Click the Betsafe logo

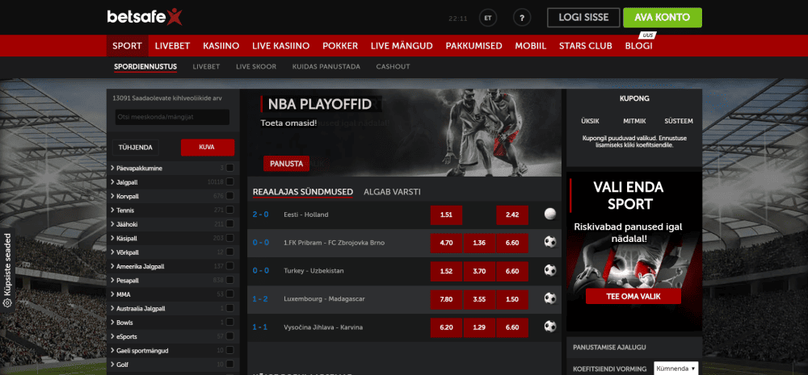tap(145, 17)
